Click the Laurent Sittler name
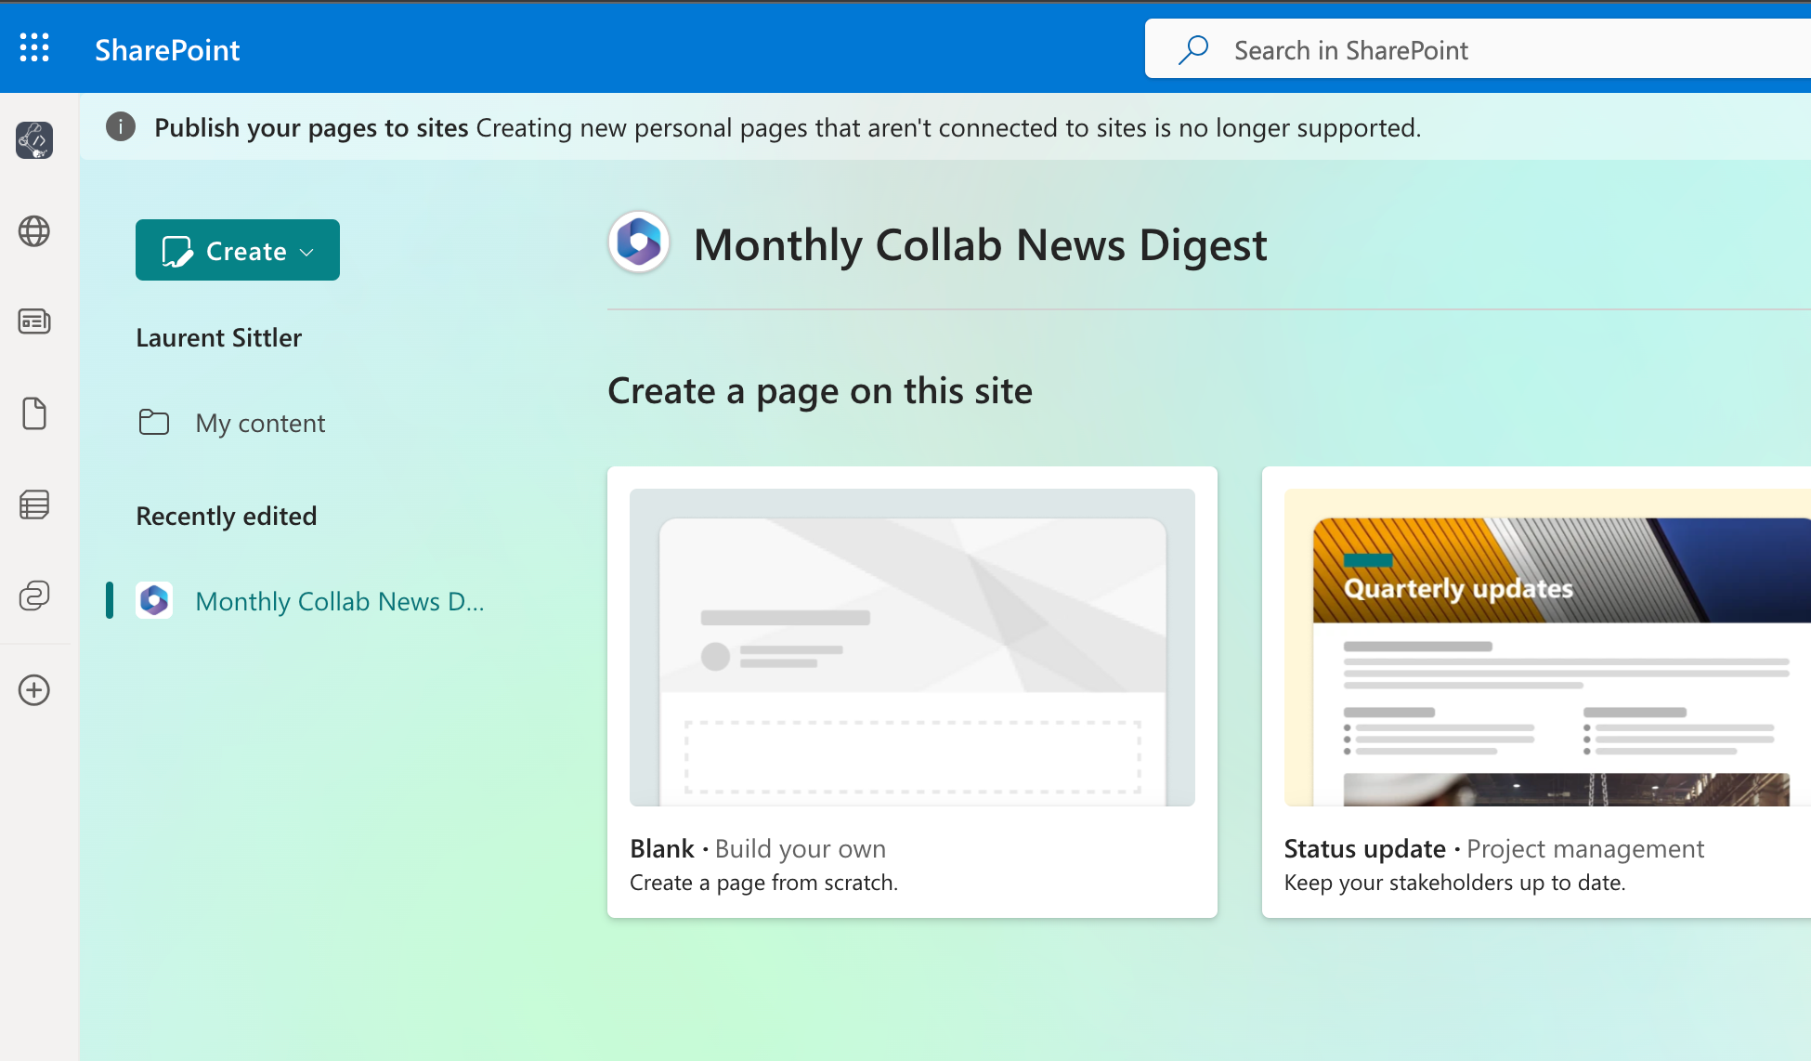This screenshot has width=1811, height=1061. [219, 337]
